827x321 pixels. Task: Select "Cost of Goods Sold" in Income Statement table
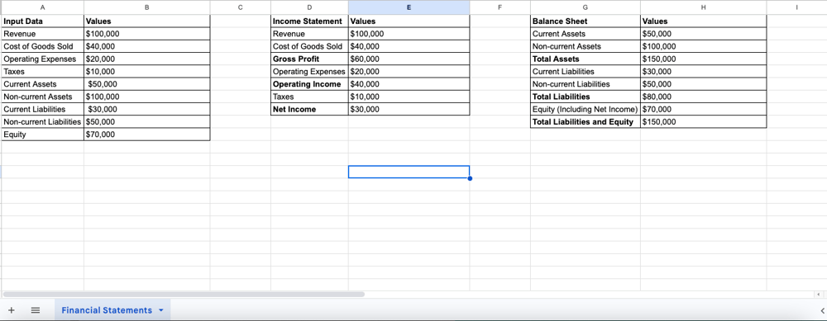click(x=309, y=46)
